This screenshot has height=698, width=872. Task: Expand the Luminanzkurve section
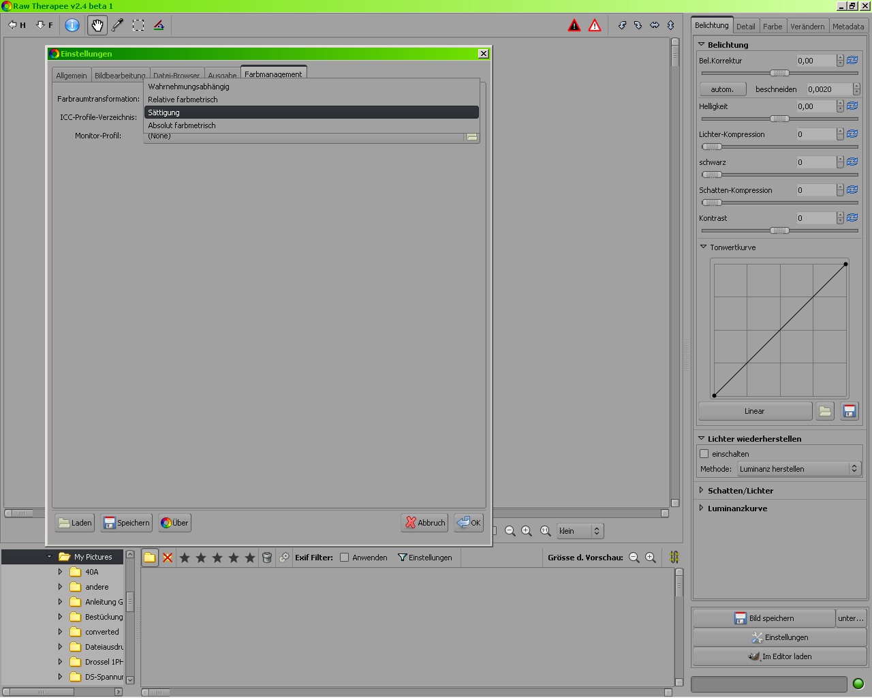[737, 509]
